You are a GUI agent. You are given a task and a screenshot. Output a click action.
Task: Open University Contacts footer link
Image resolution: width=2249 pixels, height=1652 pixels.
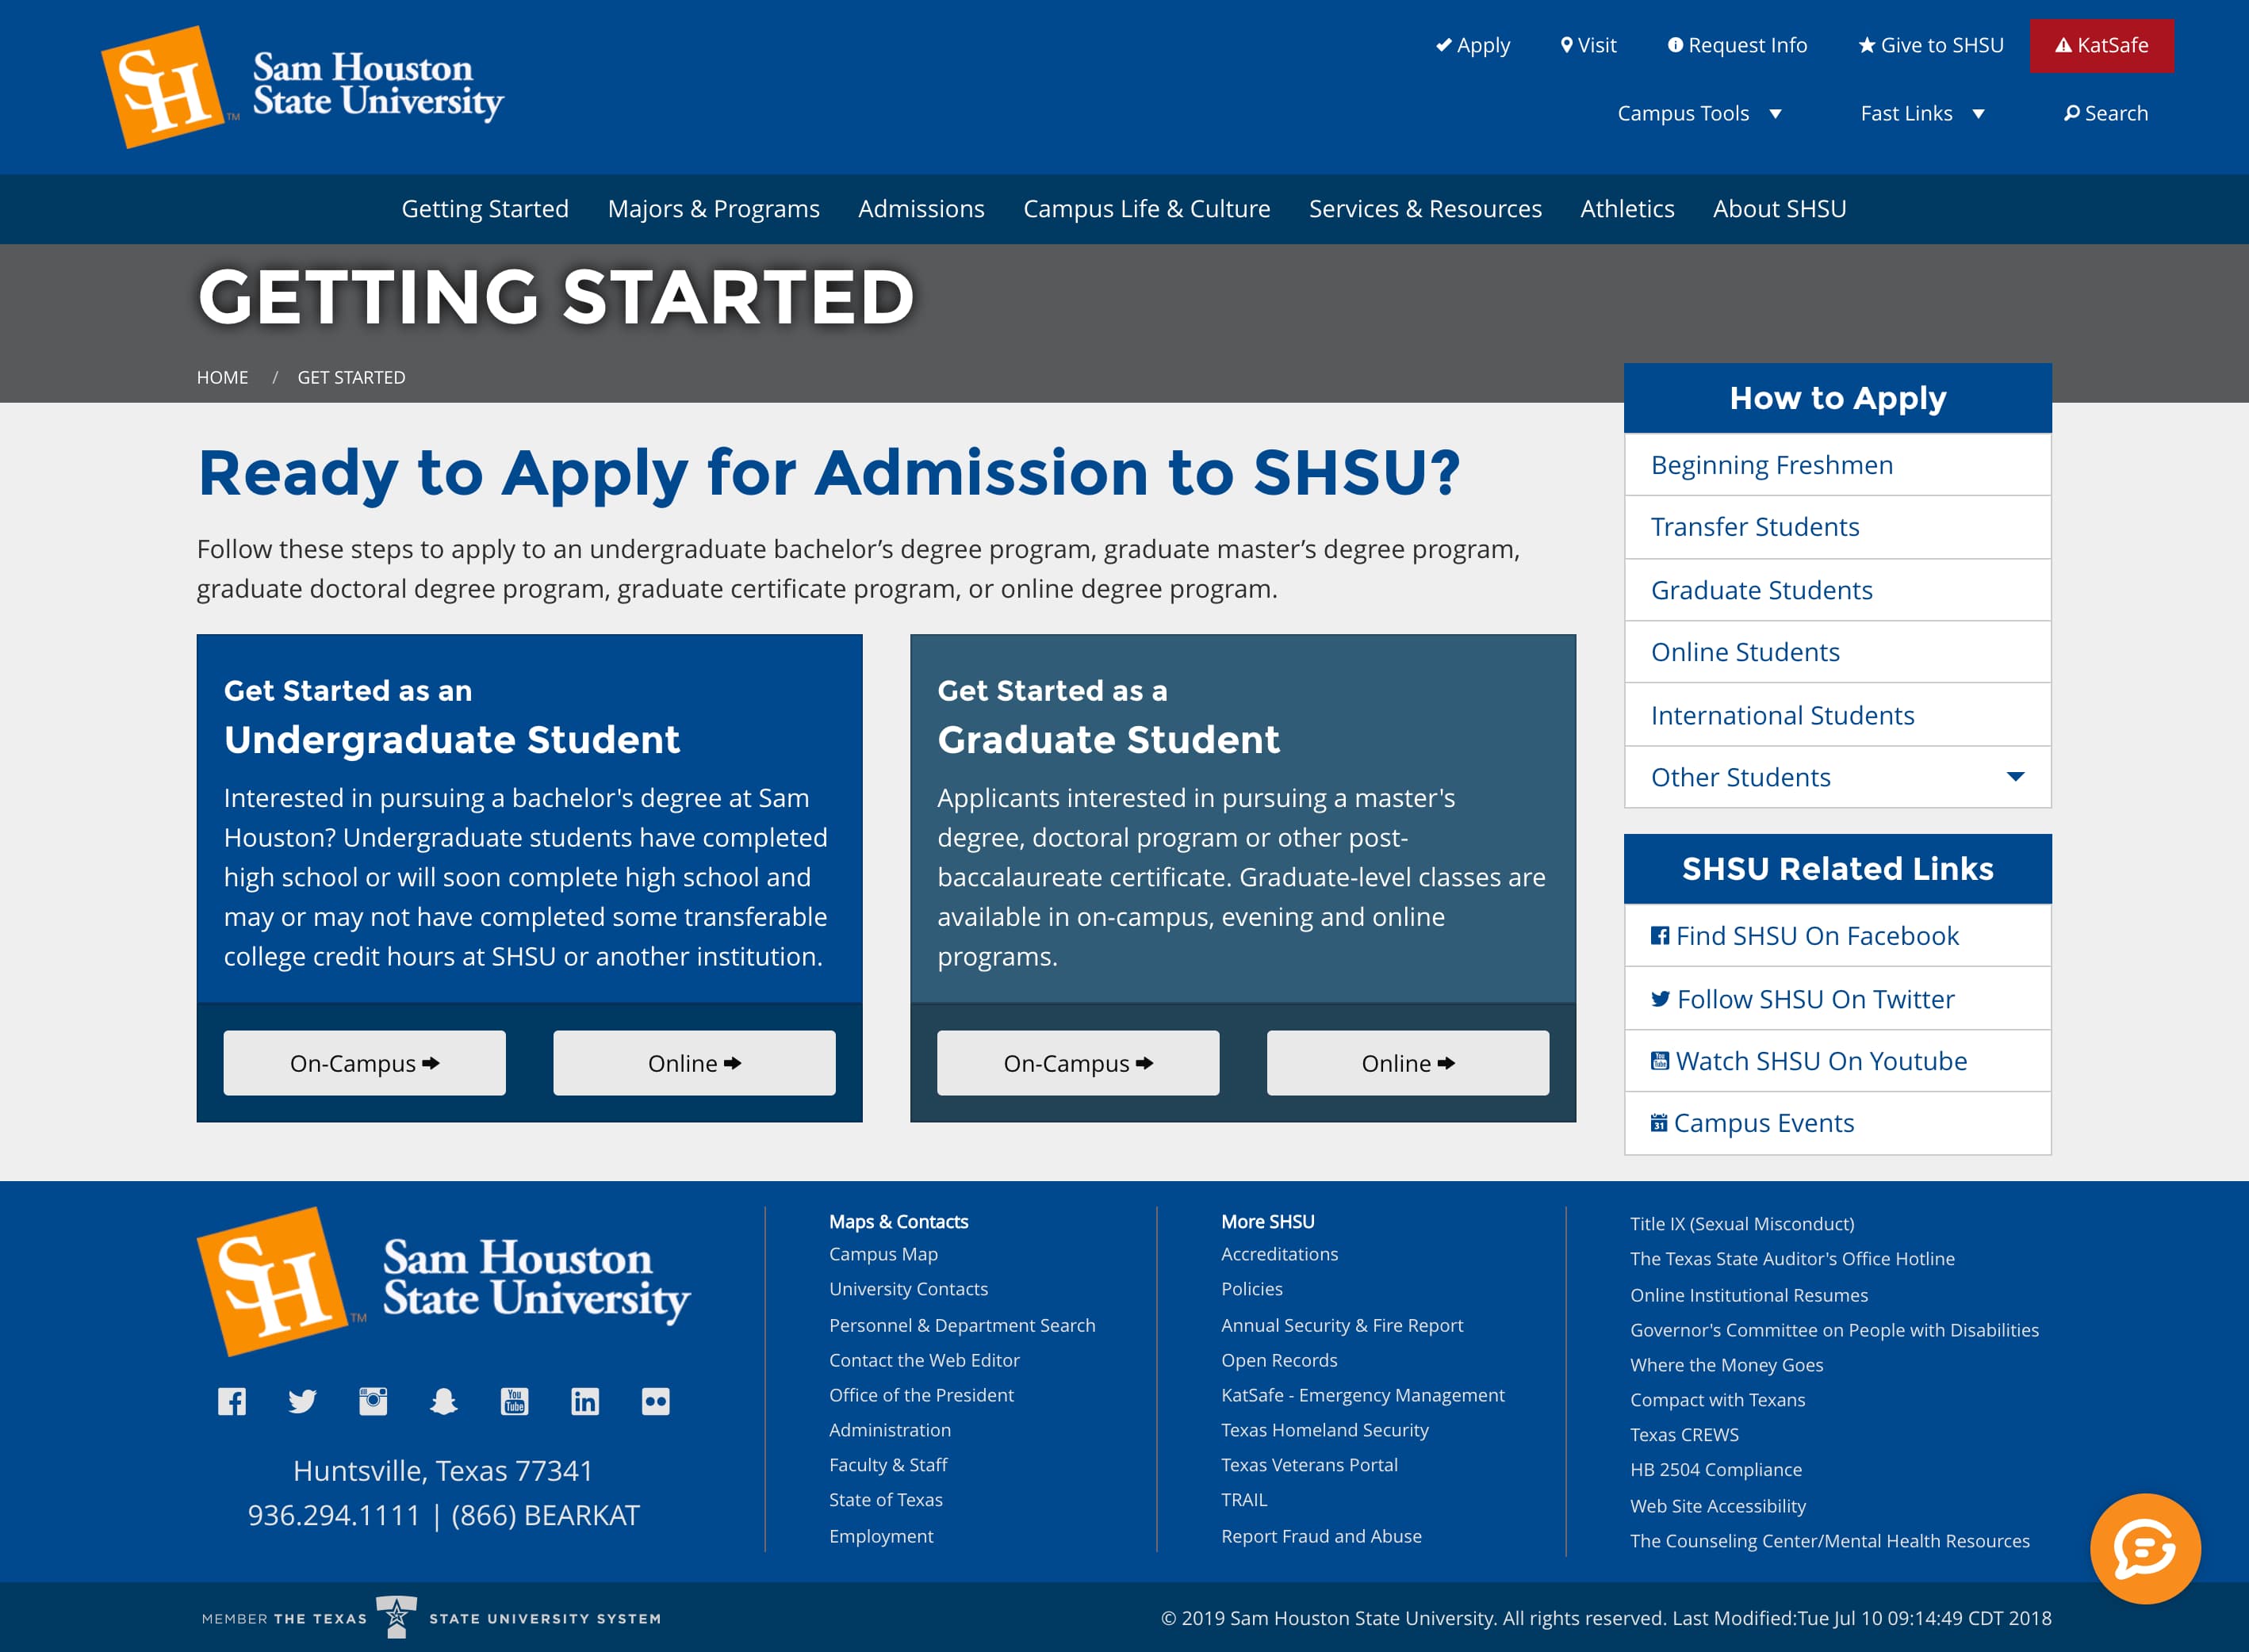pyautogui.click(x=909, y=1289)
